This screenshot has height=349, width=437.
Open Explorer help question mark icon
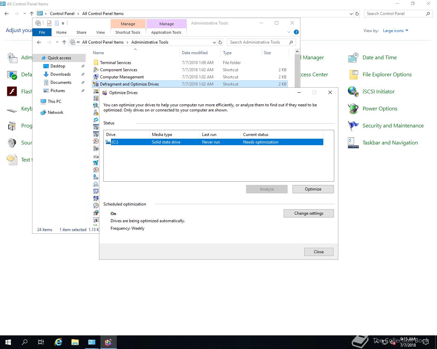pos(296,32)
